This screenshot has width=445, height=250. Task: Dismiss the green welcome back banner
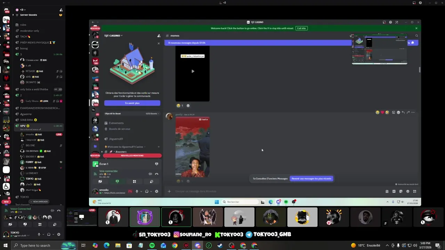pyautogui.click(x=416, y=28)
